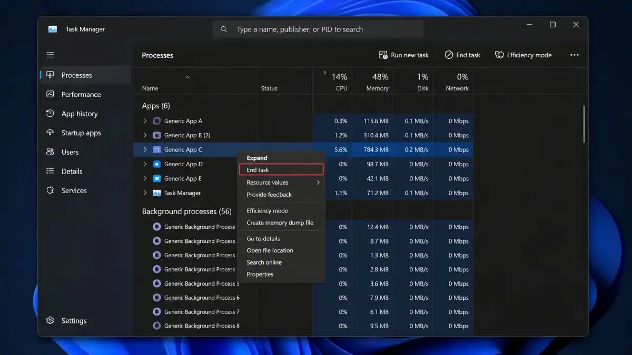The height and width of the screenshot is (355, 632).
Task: Expand the Generic App E row
Action: point(145,178)
